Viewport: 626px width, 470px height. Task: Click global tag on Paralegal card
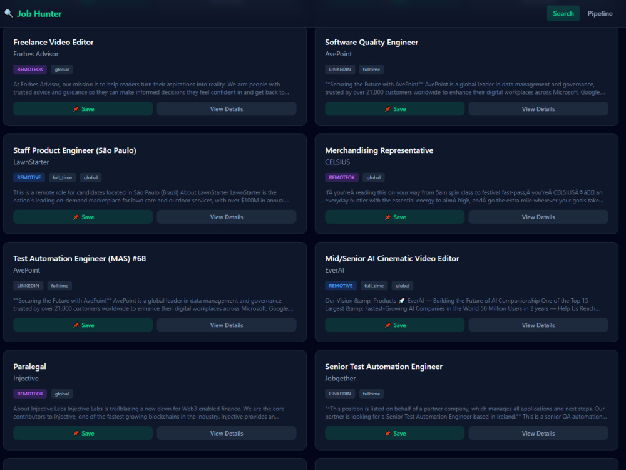tap(62, 394)
